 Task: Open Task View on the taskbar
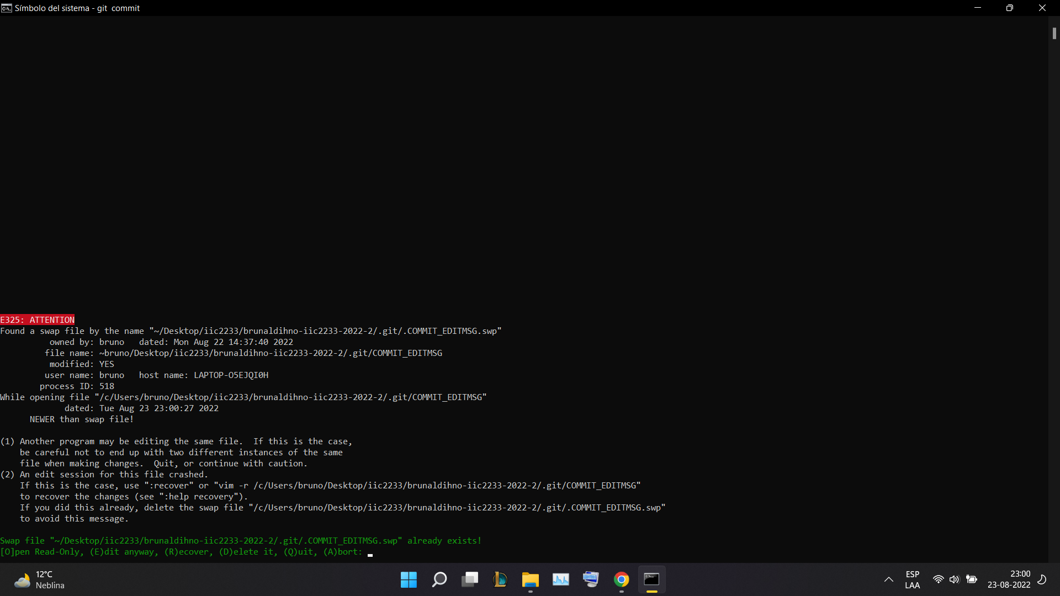pyautogui.click(x=470, y=579)
